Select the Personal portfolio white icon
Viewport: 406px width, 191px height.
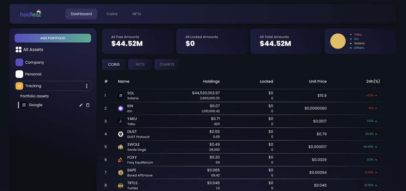(x=19, y=74)
